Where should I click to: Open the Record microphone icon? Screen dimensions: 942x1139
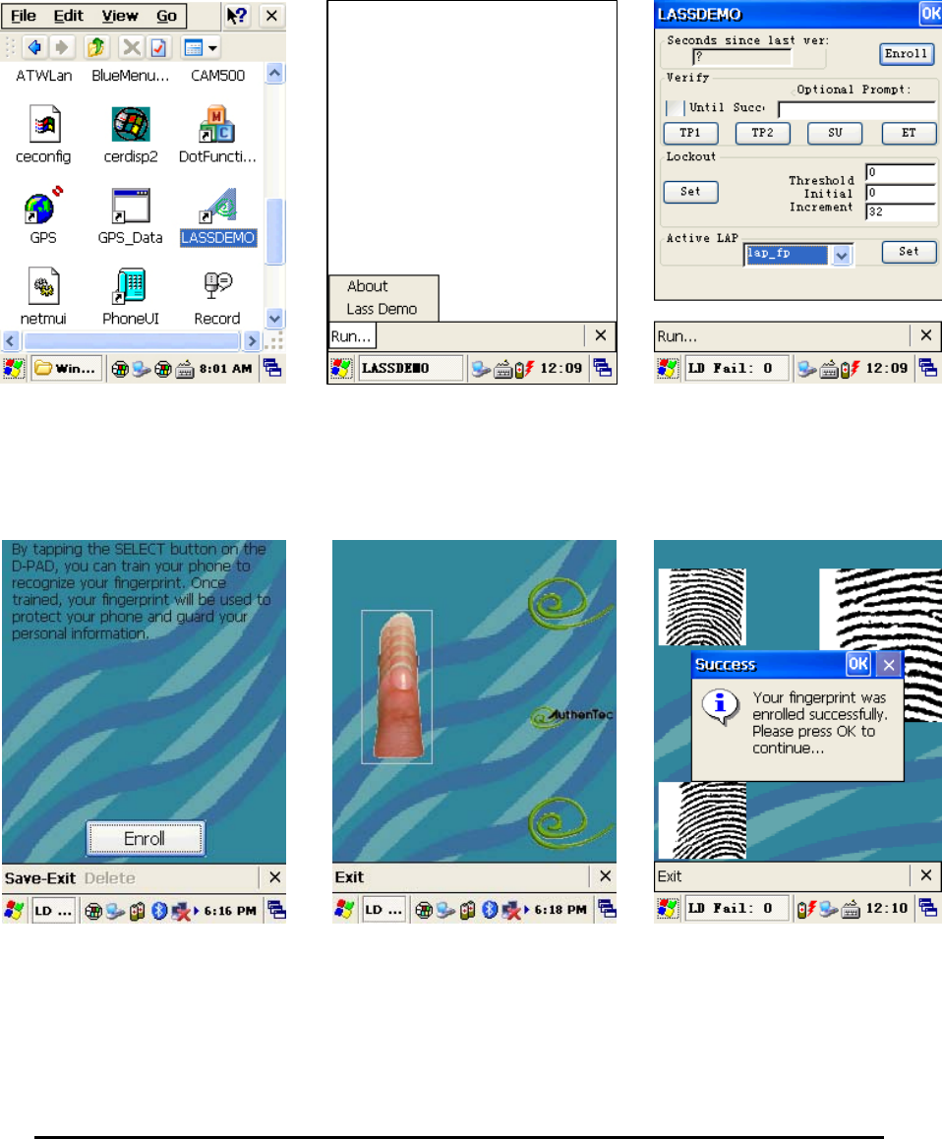click(x=217, y=285)
